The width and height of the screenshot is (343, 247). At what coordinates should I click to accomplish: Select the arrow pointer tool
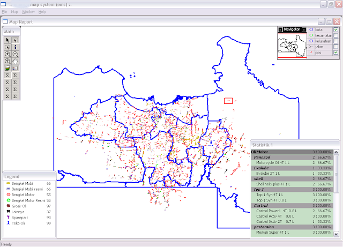tap(8, 40)
